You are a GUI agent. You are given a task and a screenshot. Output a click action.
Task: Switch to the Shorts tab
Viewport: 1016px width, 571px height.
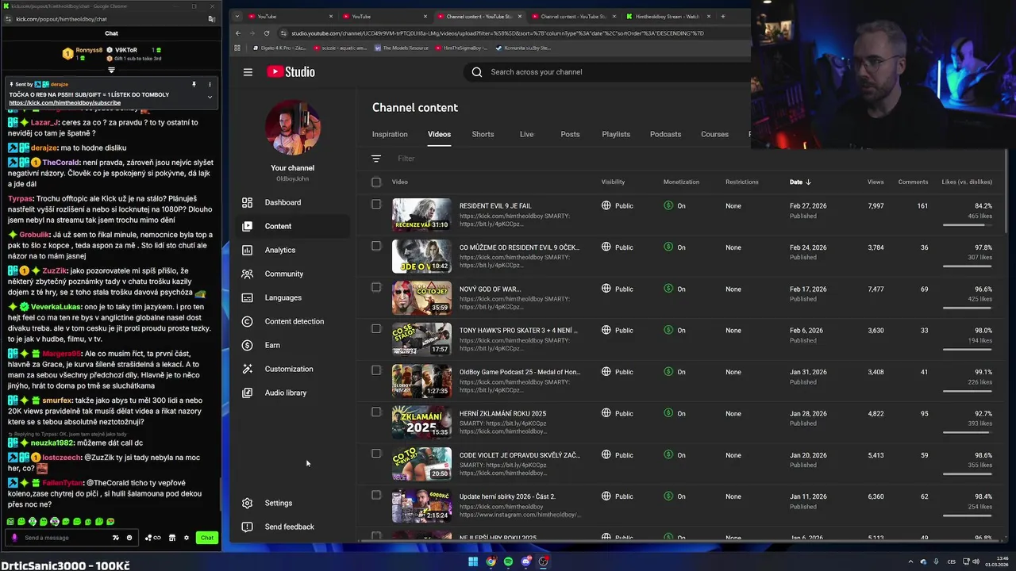(483, 134)
